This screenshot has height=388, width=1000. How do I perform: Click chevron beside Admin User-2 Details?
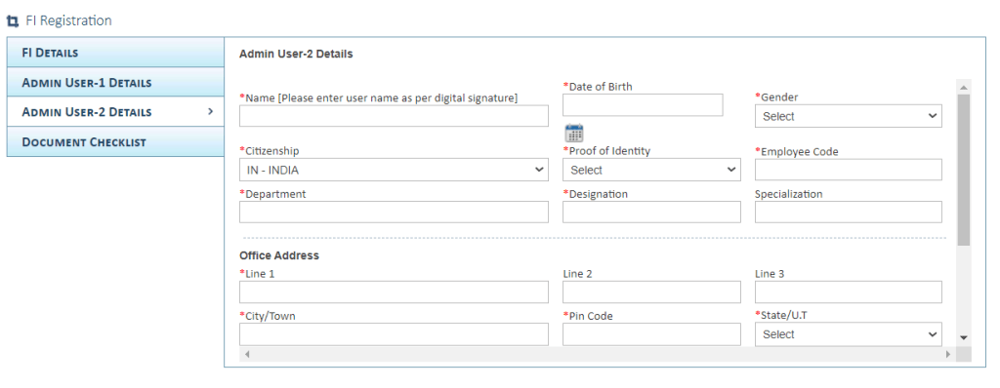pyautogui.click(x=211, y=112)
